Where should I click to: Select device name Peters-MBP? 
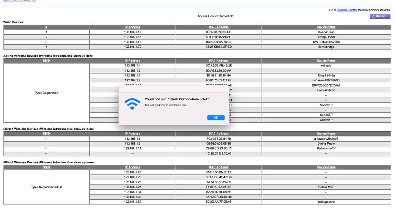click(x=326, y=187)
